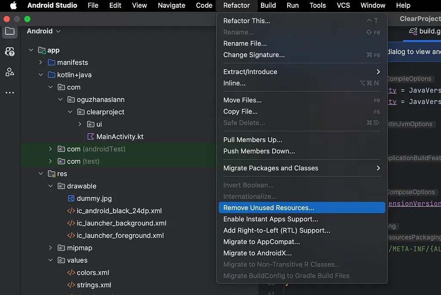This screenshot has width=441, height=295.
Task: Click the app module folder icon
Action: pyautogui.click(x=42, y=50)
